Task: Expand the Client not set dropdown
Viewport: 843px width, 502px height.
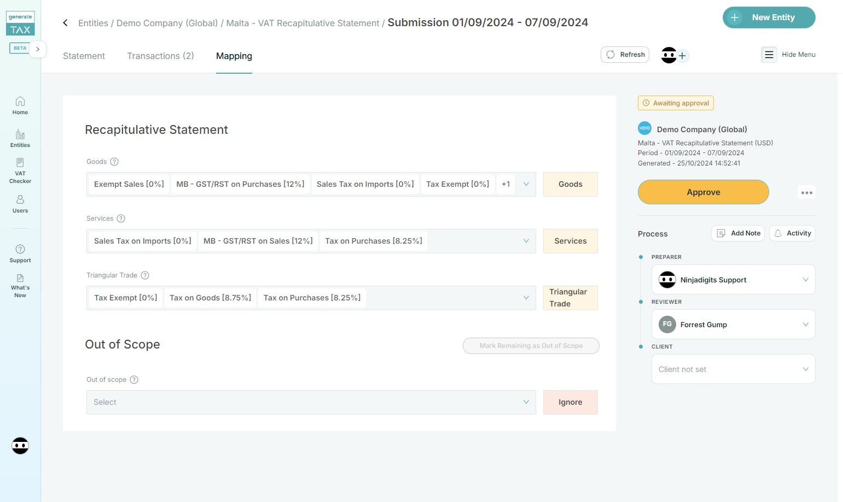Action: pyautogui.click(x=733, y=369)
